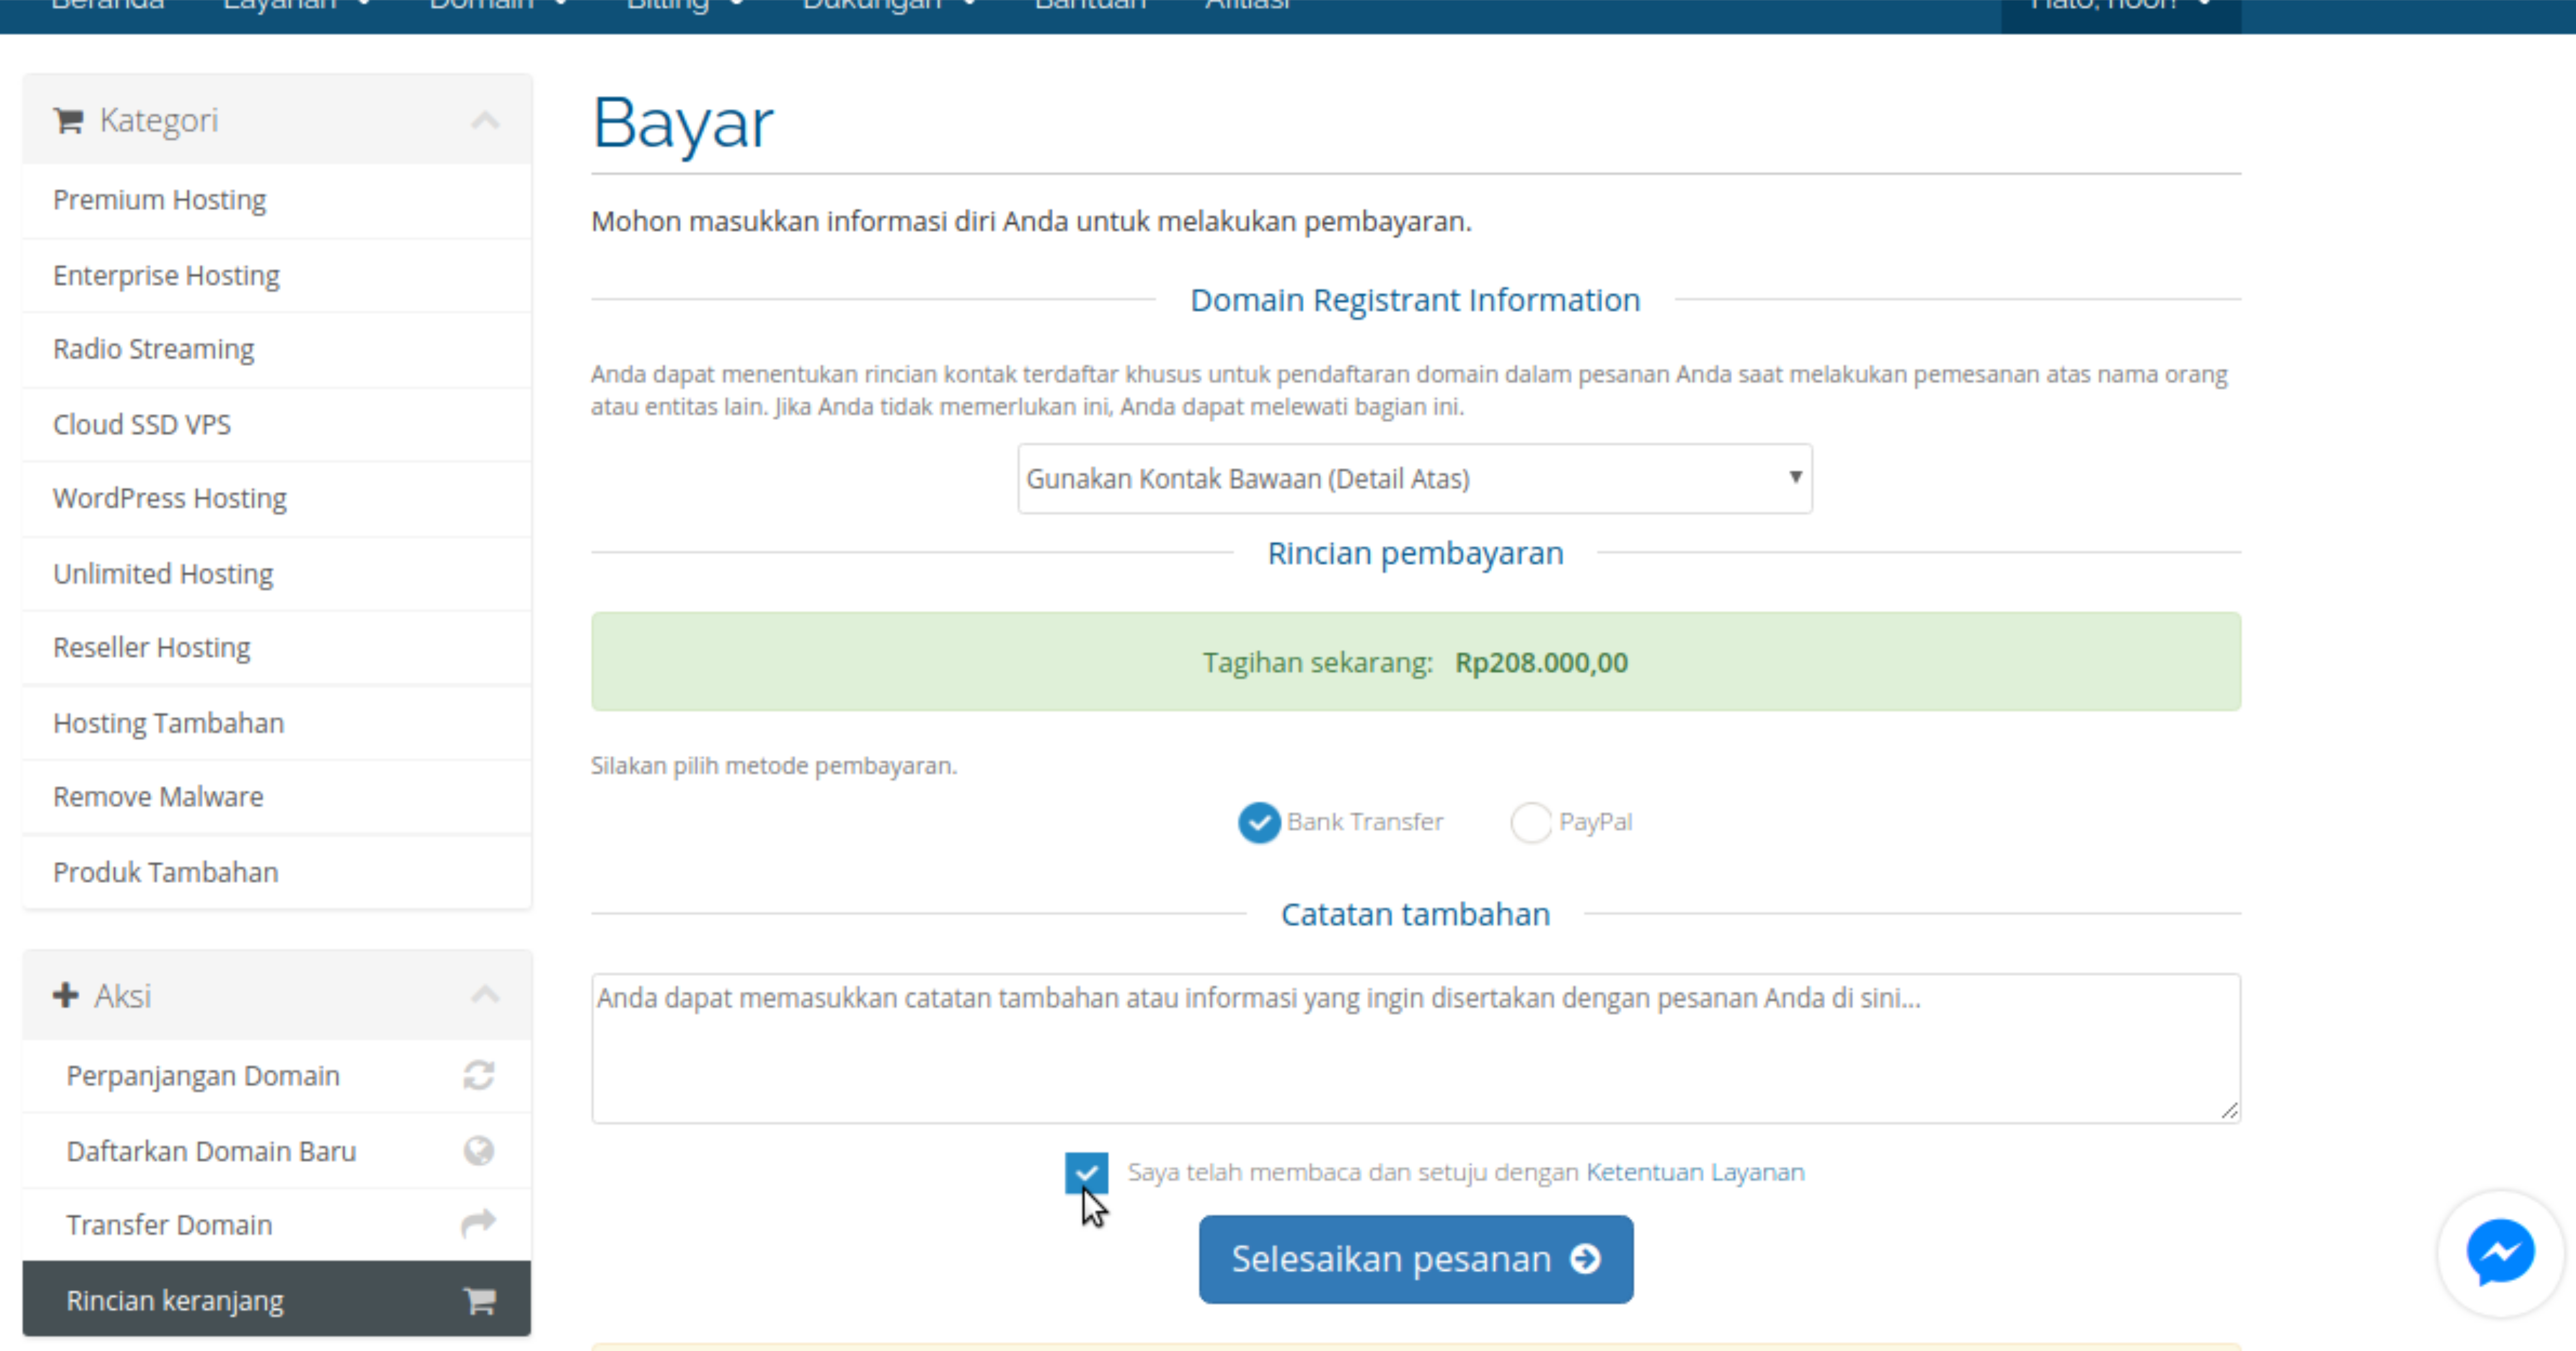Viewport: 2576px width, 1351px height.
Task: Open WordPress Hosting category
Action: coord(277,498)
